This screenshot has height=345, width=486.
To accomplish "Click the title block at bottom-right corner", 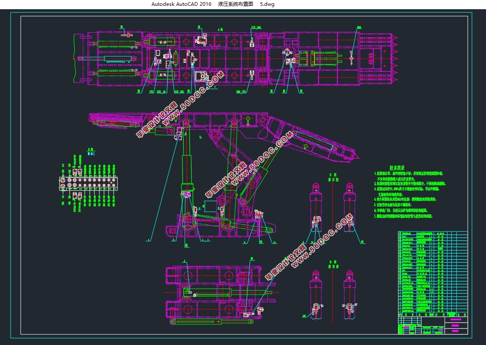I will pos(432,325).
